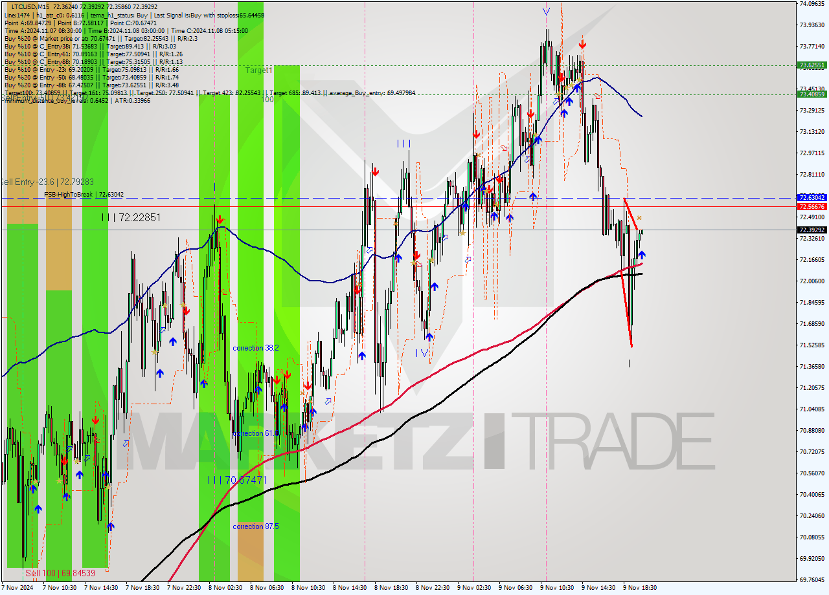
Task: Click the 73.13120 price axis value
Action: point(812,132)
